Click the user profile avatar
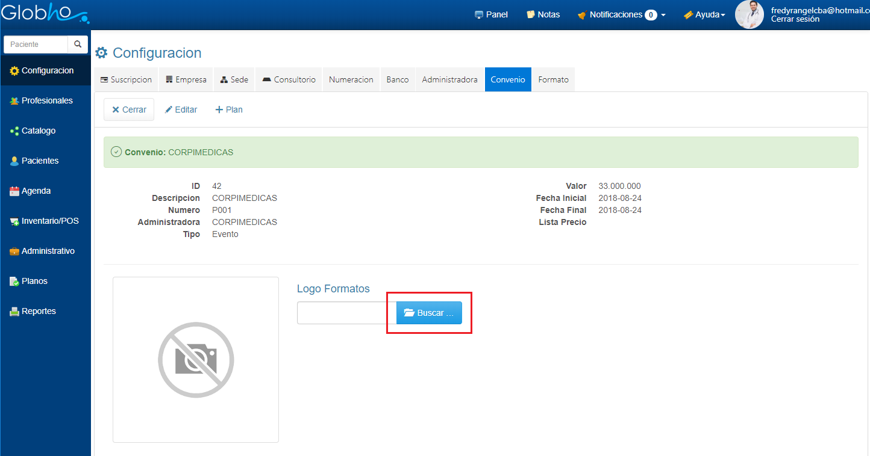This screenshot has height=456, width=870. pos(749,14)
